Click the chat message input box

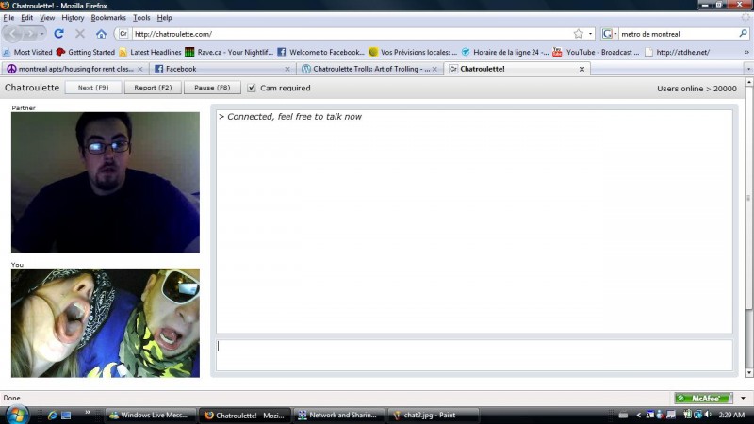pos(474,355)
